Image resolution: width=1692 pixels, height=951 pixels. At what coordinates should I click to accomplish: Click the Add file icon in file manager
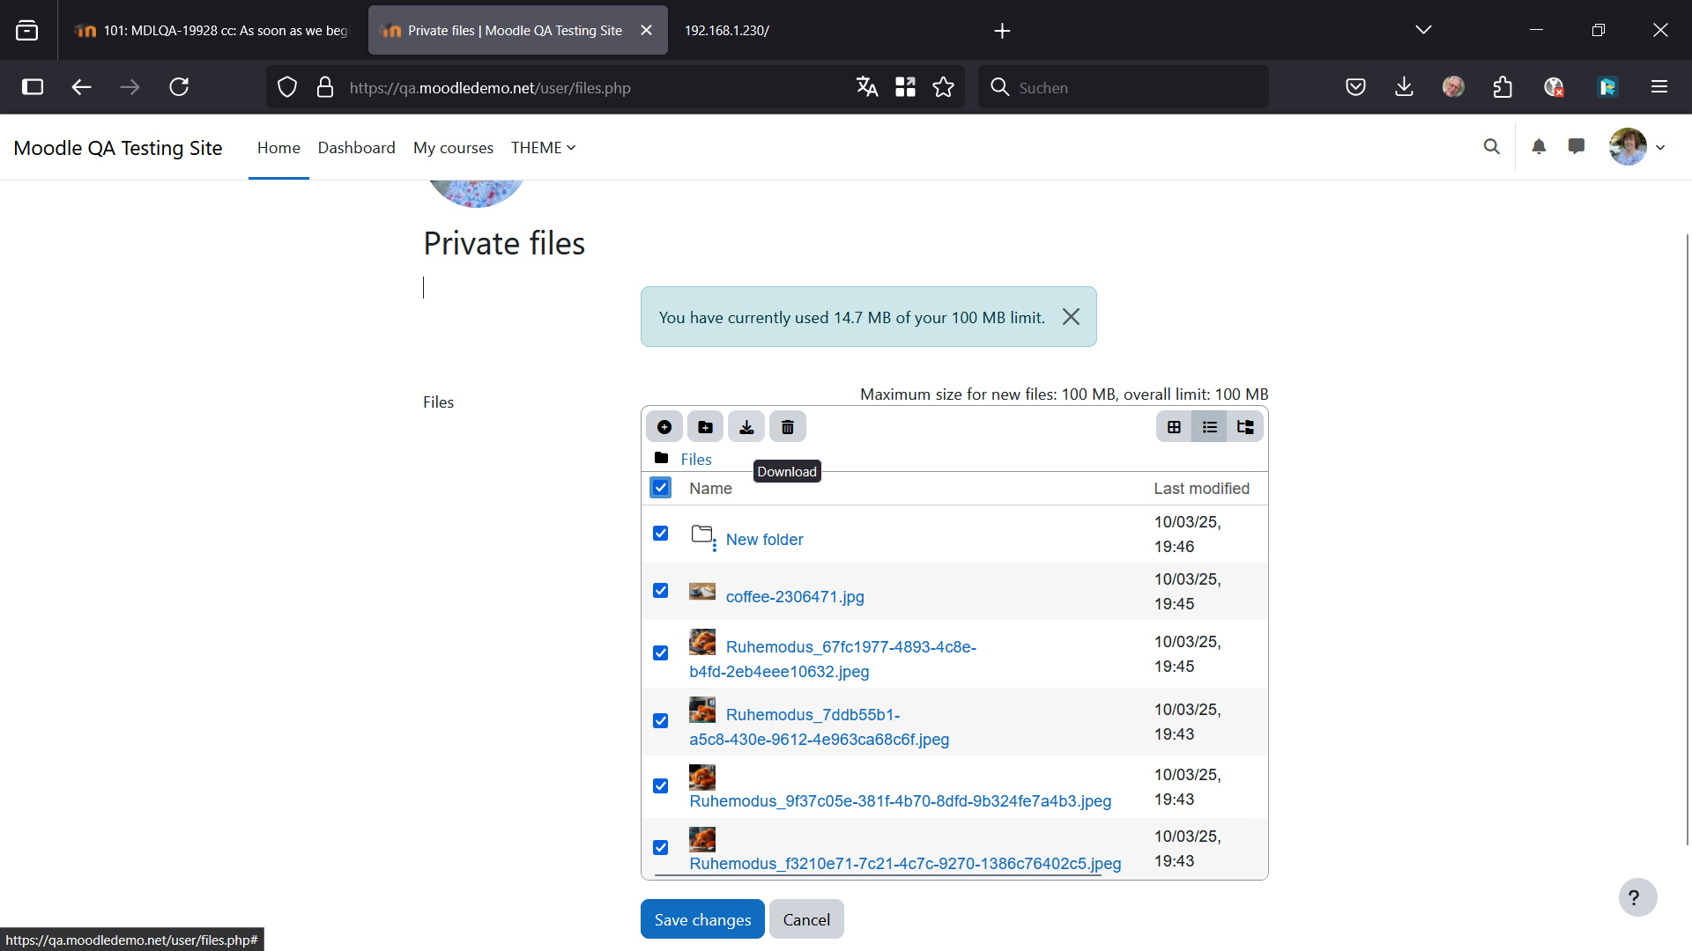(x=664, y=427)
